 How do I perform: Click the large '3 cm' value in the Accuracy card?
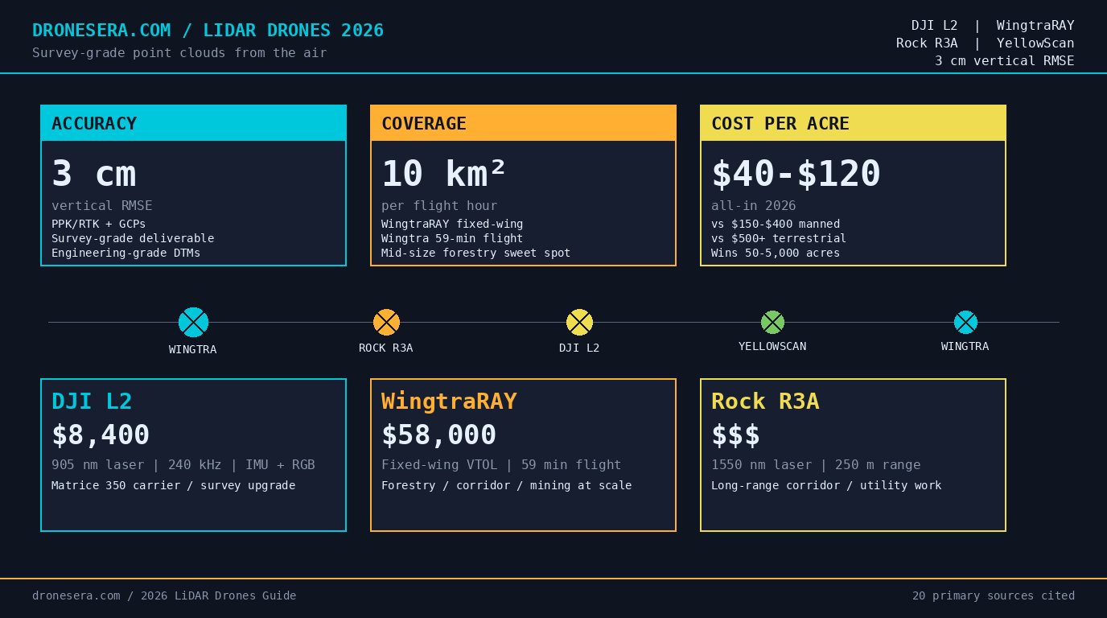click(94, 174)
